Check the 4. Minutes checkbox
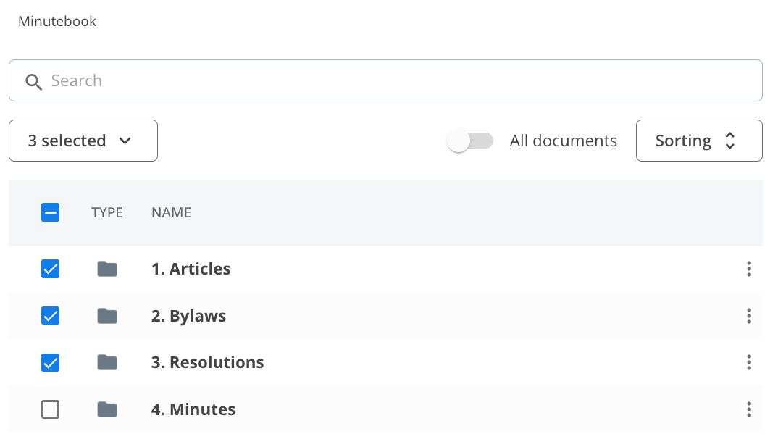Image resolution: width=778 pixels, height=439 pixels. [x=51, y=410]
